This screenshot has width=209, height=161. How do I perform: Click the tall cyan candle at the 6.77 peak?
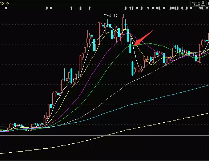coord(103,20)
